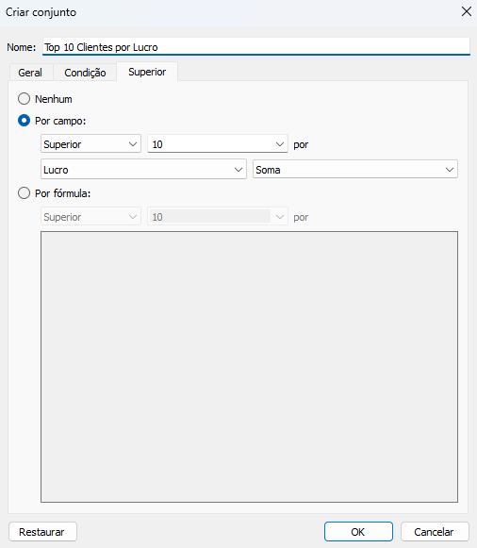The width and height of the screenshot is (477, 548).
Task: Click the Restaurar button
Action: 42,532
